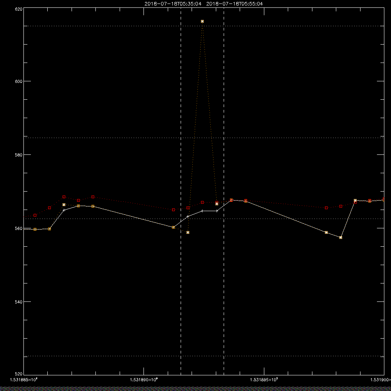
Task: Click the end timestamp 2018-07-18T05:55:04 in title
Action: 235,4
